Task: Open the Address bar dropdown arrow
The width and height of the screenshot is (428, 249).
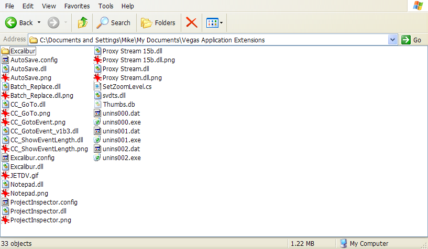Action: click(392, 40)
